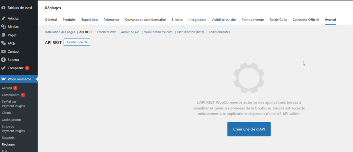Open the Expédition settings tab
This screenshot has height=152, width=353.
click(x=89, y=20)
